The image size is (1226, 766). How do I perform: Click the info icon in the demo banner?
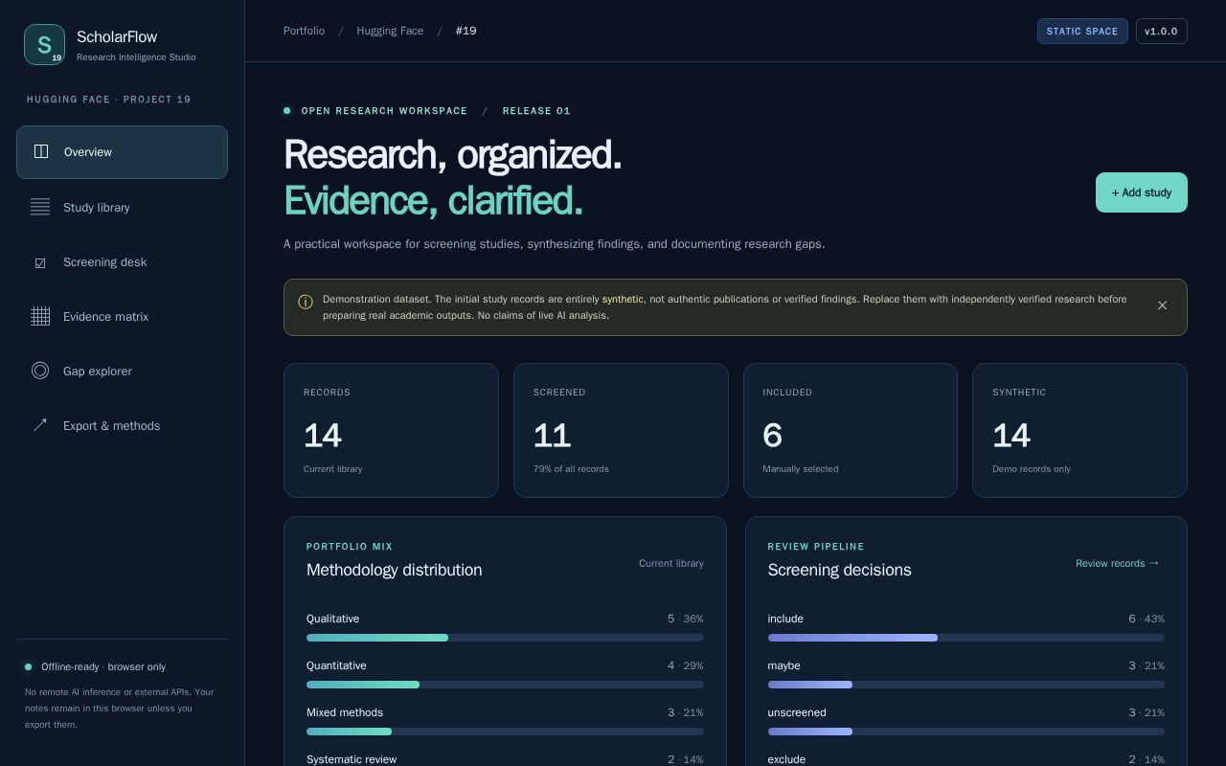click(x=306, y=303)
